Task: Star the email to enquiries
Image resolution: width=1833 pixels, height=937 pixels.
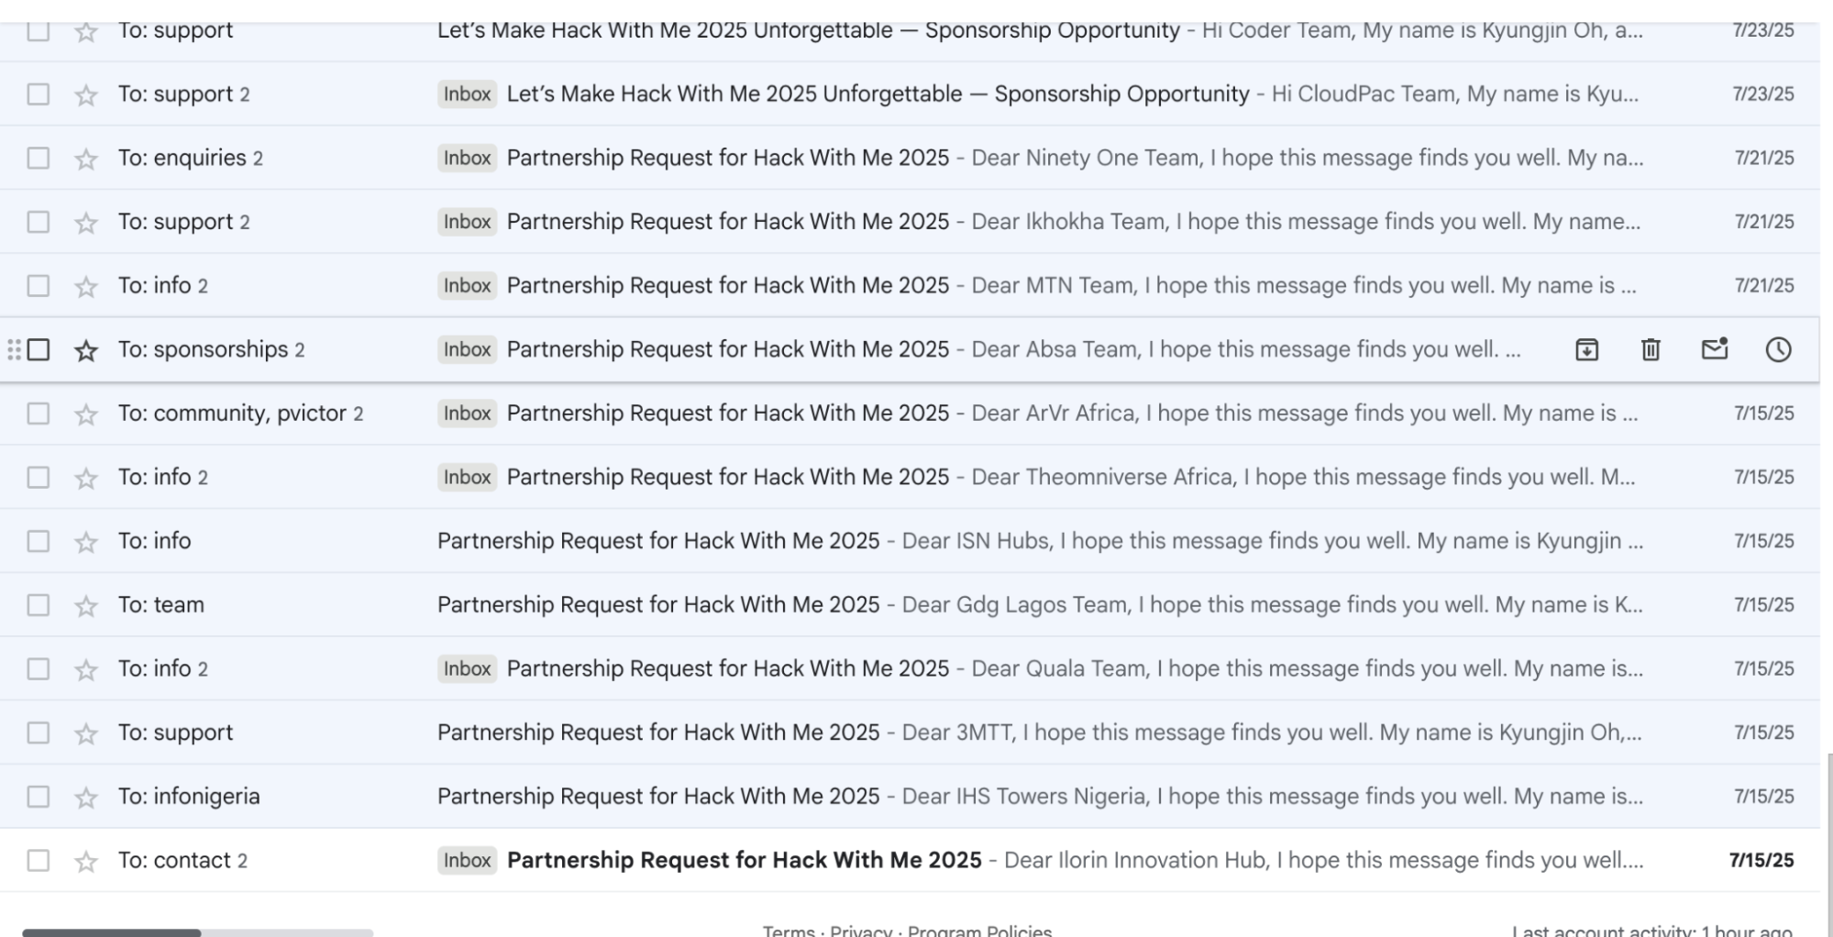Action: [86, 159]
